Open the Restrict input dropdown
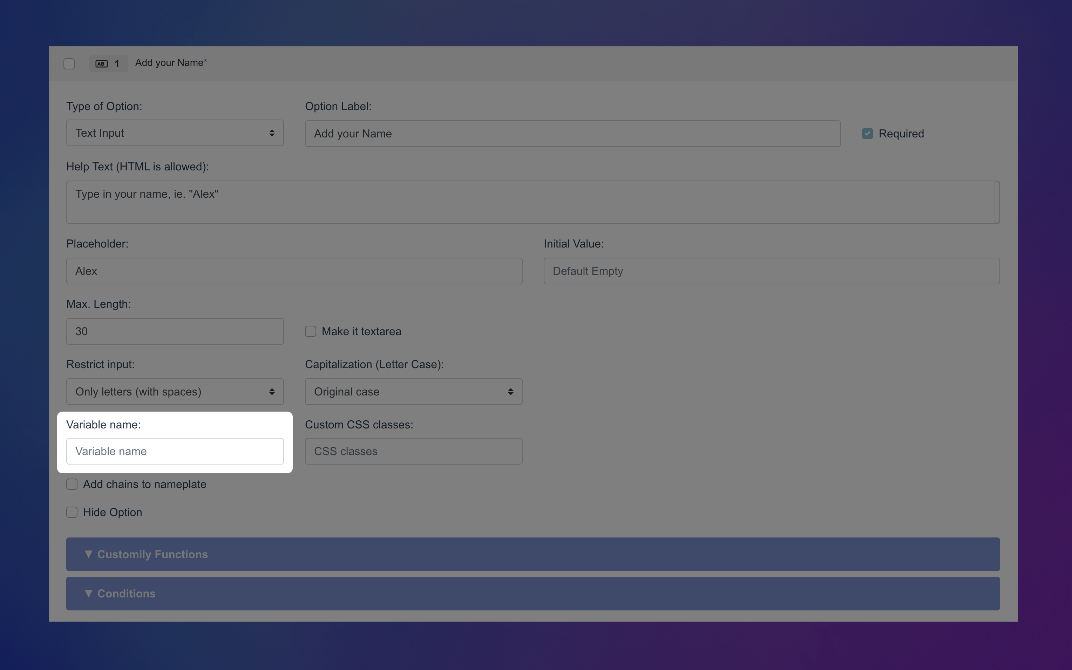1072x670 pixels. tap(175, 391)
